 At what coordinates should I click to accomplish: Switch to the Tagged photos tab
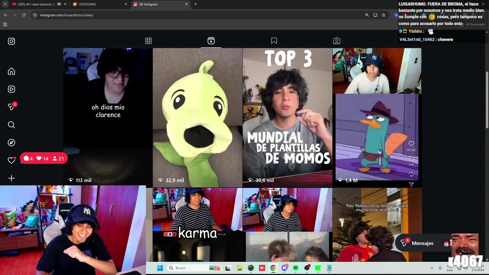(337, 41)
